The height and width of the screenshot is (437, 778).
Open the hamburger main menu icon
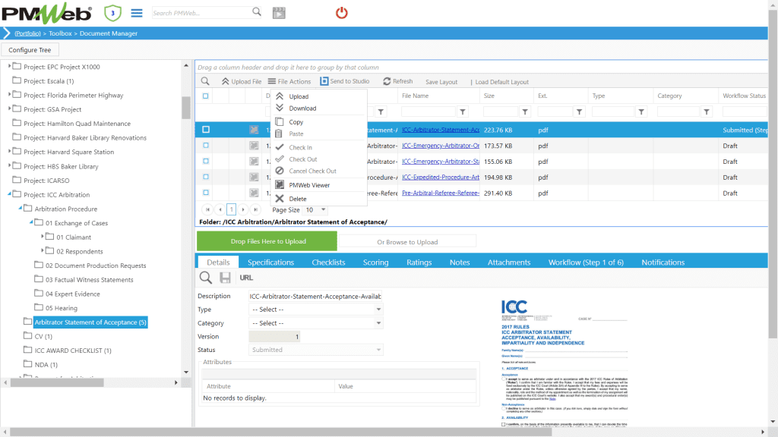[137, 13]
